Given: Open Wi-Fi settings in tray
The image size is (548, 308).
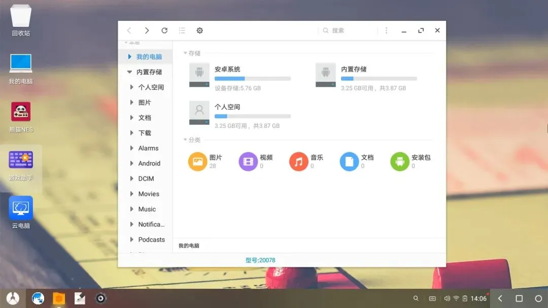Looking at the screenshot, I should click(x=456, y=298).
